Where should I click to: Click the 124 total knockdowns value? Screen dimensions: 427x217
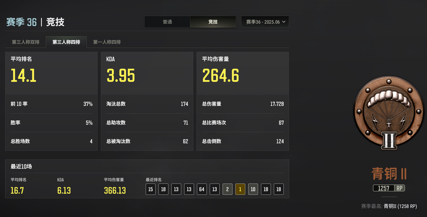280,142
